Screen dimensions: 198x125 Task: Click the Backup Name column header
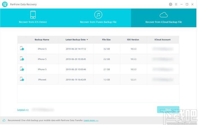42,40
